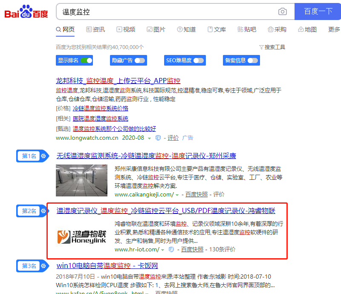
Task: Open 温度监控系统那个公司做的比较好 link
Action: pyautogui.click(x=114, y=129)
